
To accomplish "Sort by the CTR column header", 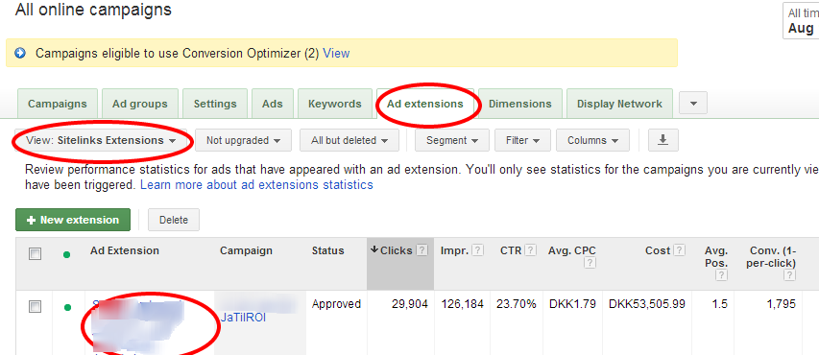I will 511,250.
